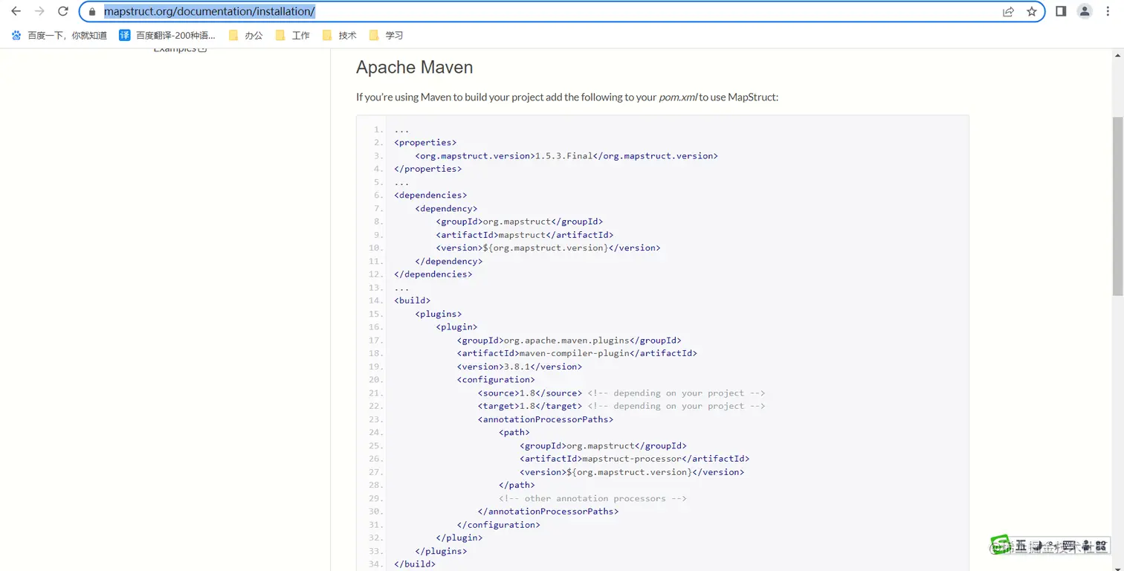
Task: Click the pom.xml italic text
Action: point(678,97)
